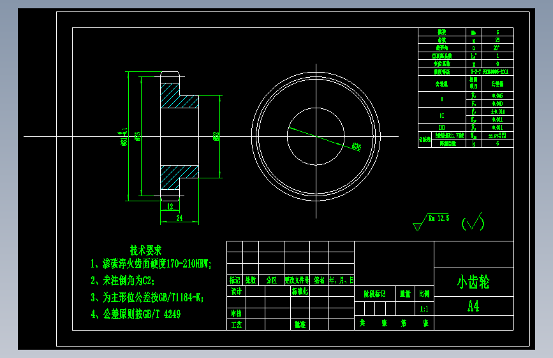
Task: Click the 标准化 cell in title block
Action: coord(300,291)
